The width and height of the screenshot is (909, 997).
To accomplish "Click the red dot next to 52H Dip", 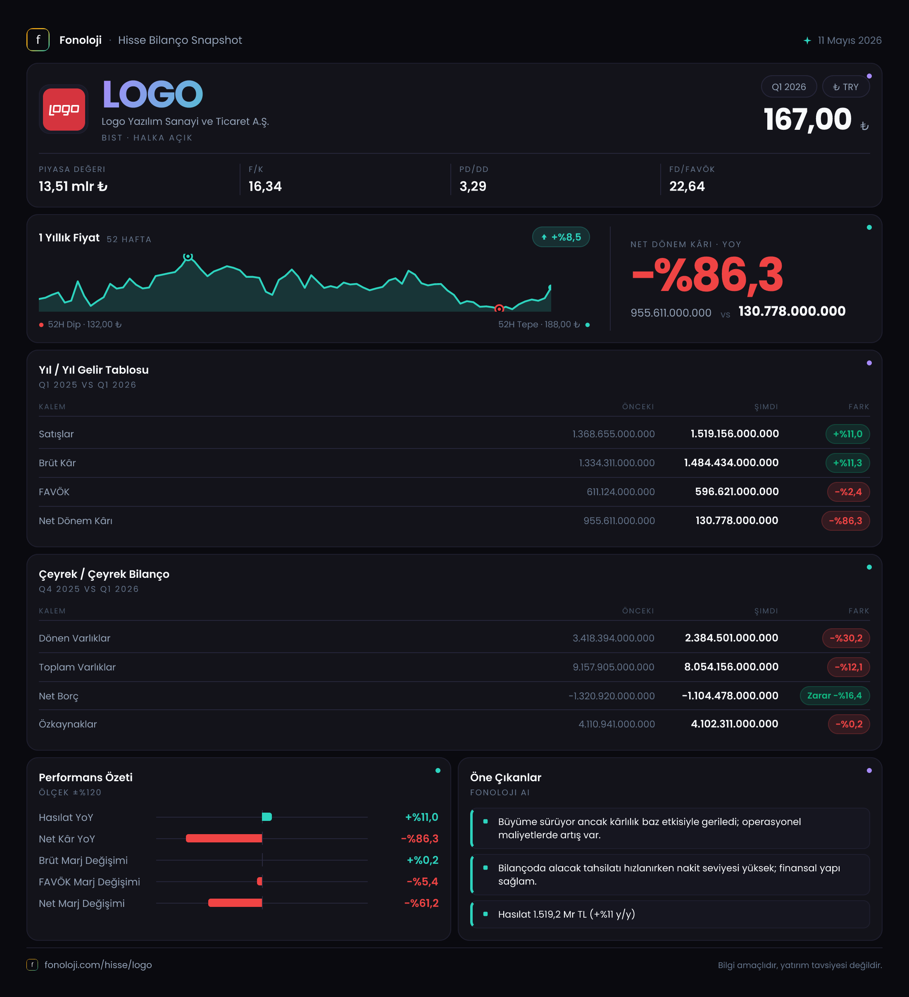I will pos(41,325).
